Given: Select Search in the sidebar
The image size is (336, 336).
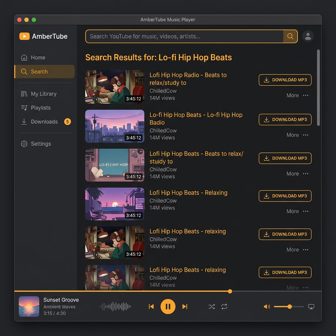Looking at the screenshot, I should [x=44, y=72].
